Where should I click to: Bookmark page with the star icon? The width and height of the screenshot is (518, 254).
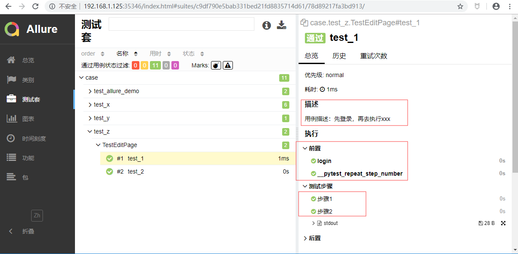coord(460,6)
